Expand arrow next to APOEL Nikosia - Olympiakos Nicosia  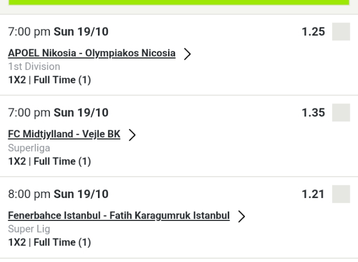(187, 54)
